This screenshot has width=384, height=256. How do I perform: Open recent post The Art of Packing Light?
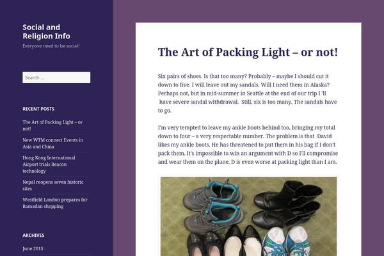(52, 125)
